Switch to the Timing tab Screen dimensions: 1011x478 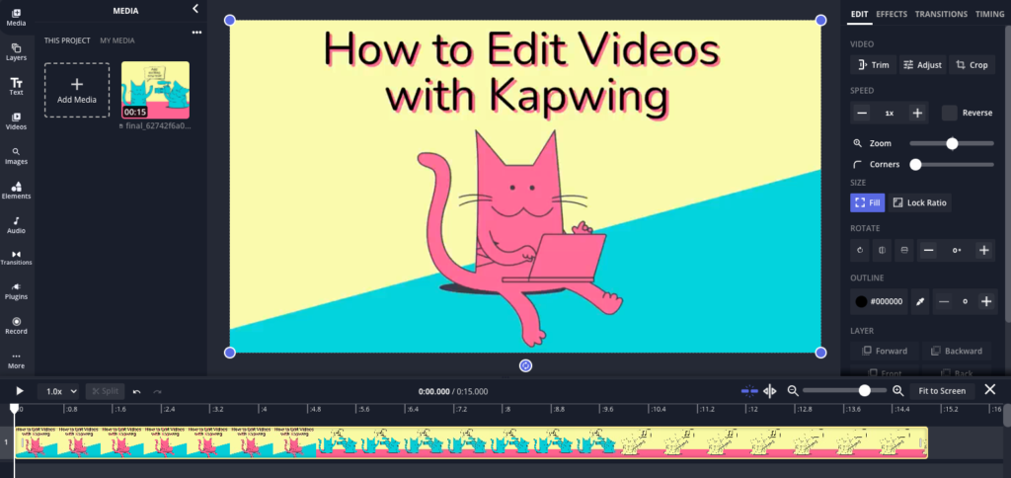coord(989,14)
